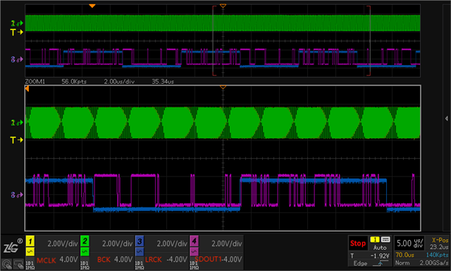Viewport: 451px width, 271px height.
Task: Toggle green channel 2 button
Action: (85, 241)
